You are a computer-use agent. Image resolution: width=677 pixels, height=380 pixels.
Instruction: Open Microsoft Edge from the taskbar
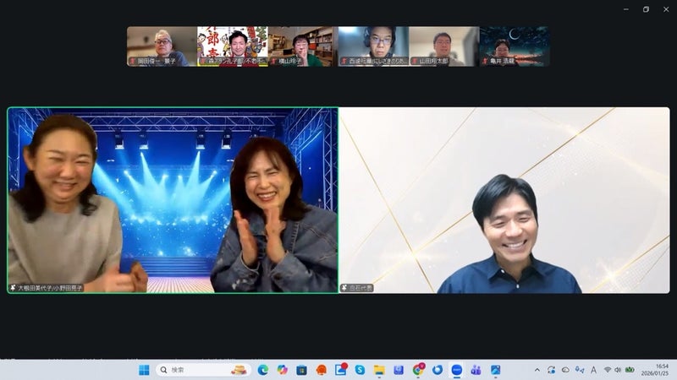tap(263, 370)
